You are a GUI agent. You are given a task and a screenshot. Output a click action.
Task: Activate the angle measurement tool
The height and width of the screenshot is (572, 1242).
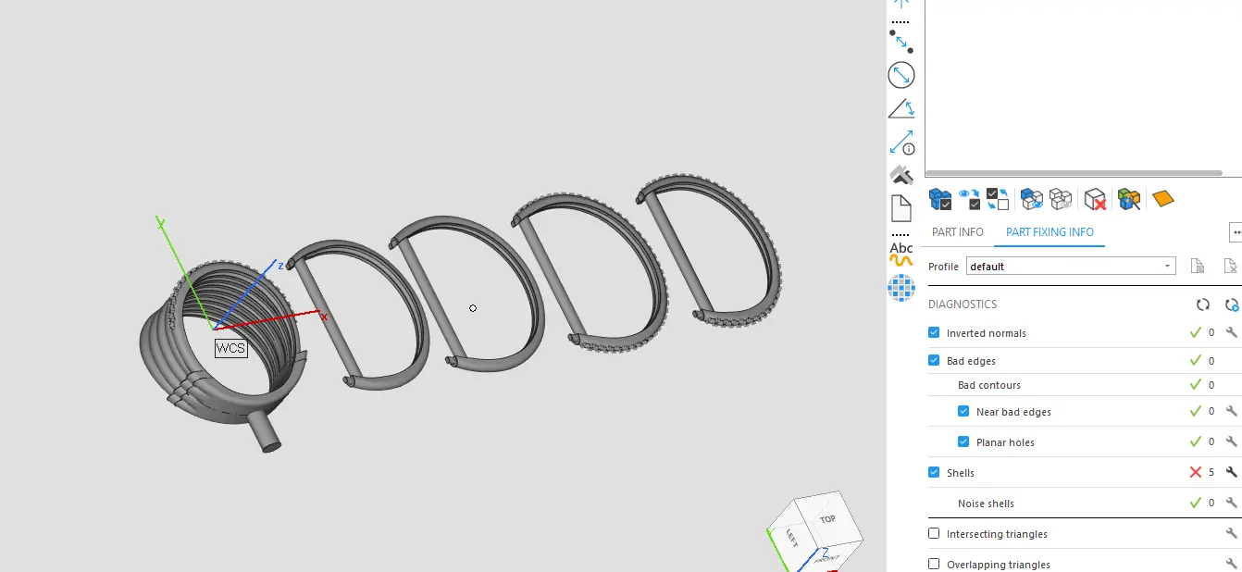pos(901,108)
